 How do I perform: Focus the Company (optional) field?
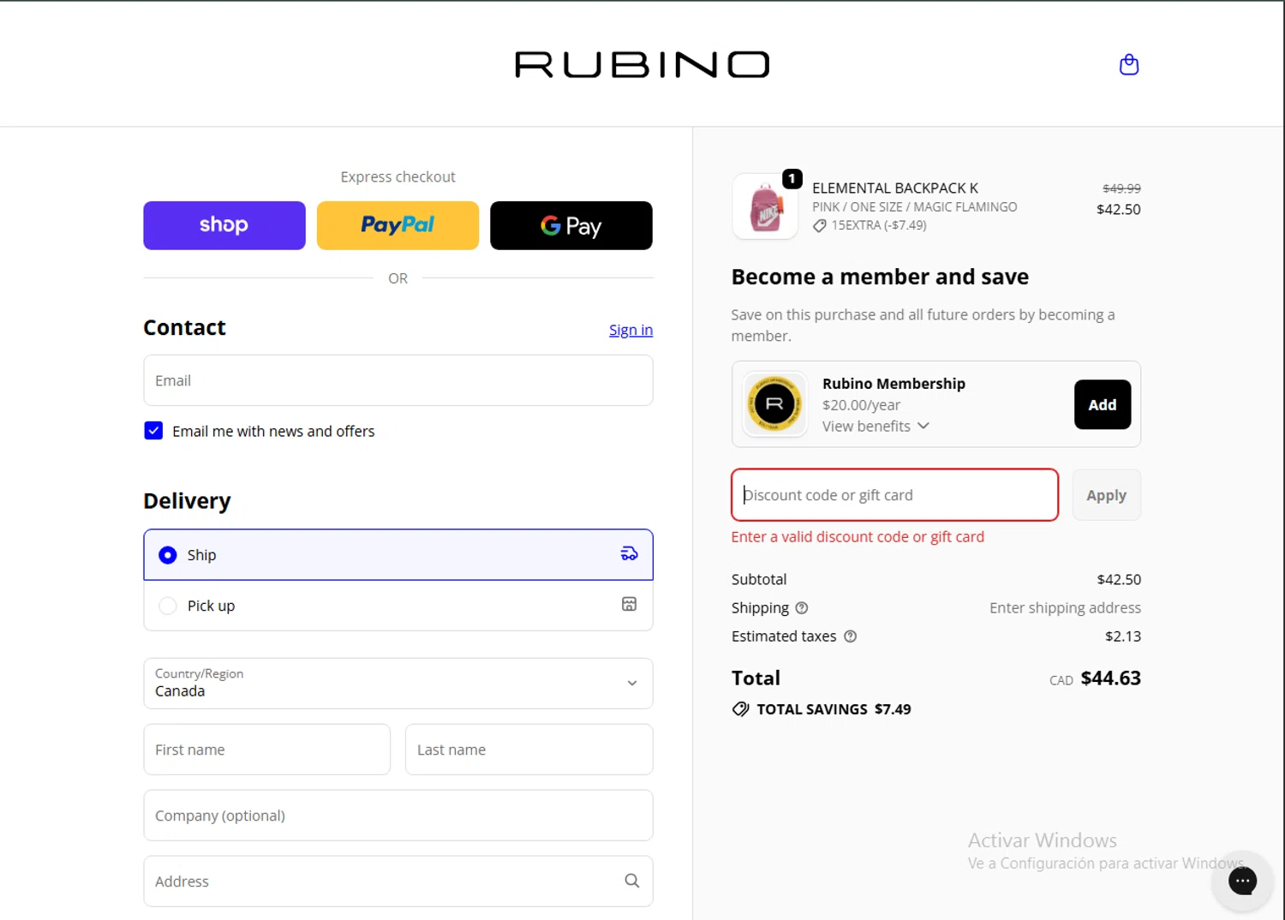[x=398, y=815]
